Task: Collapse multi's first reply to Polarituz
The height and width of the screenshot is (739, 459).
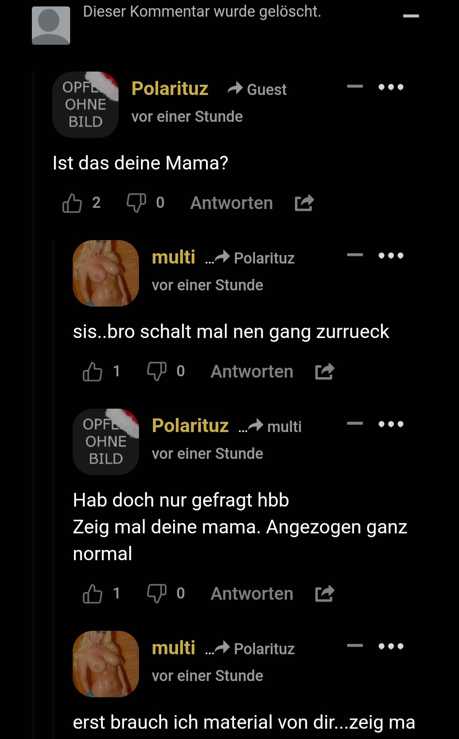Action: tap(355, 255)
